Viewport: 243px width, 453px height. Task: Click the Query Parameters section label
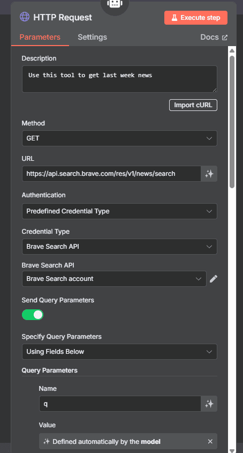(x=50, y=370)
